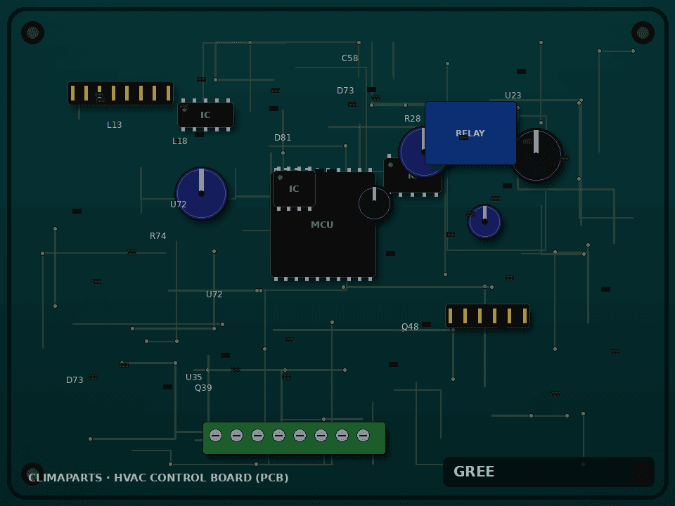Click the U72 label directly below R74
The width and height of the screenshot is (675, 506).
click(x=214, y=294)
